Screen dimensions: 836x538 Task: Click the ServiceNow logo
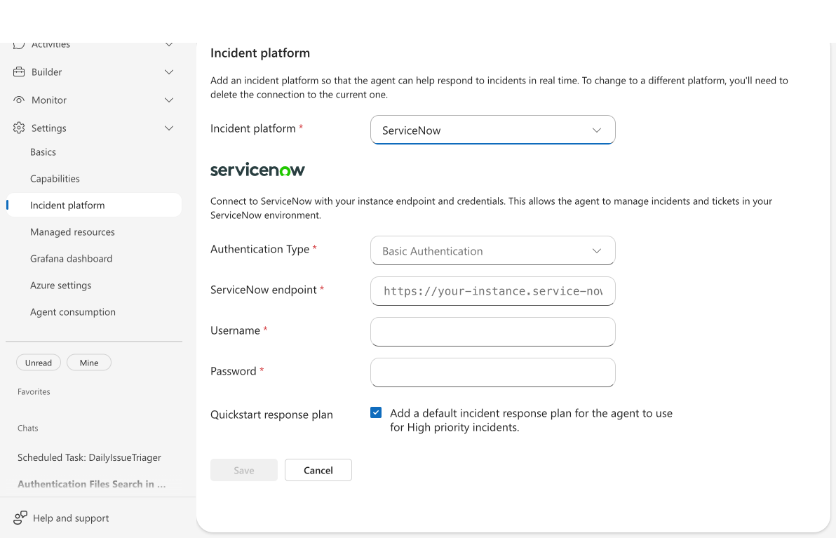(x=257, y=170)
